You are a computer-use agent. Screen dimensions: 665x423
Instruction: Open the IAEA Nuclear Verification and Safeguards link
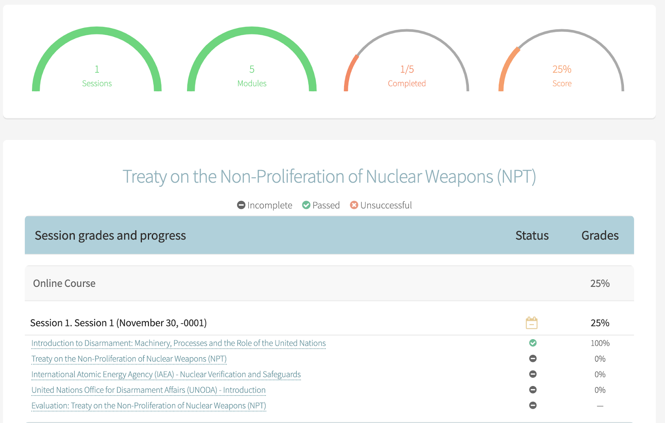click(166, 374)
